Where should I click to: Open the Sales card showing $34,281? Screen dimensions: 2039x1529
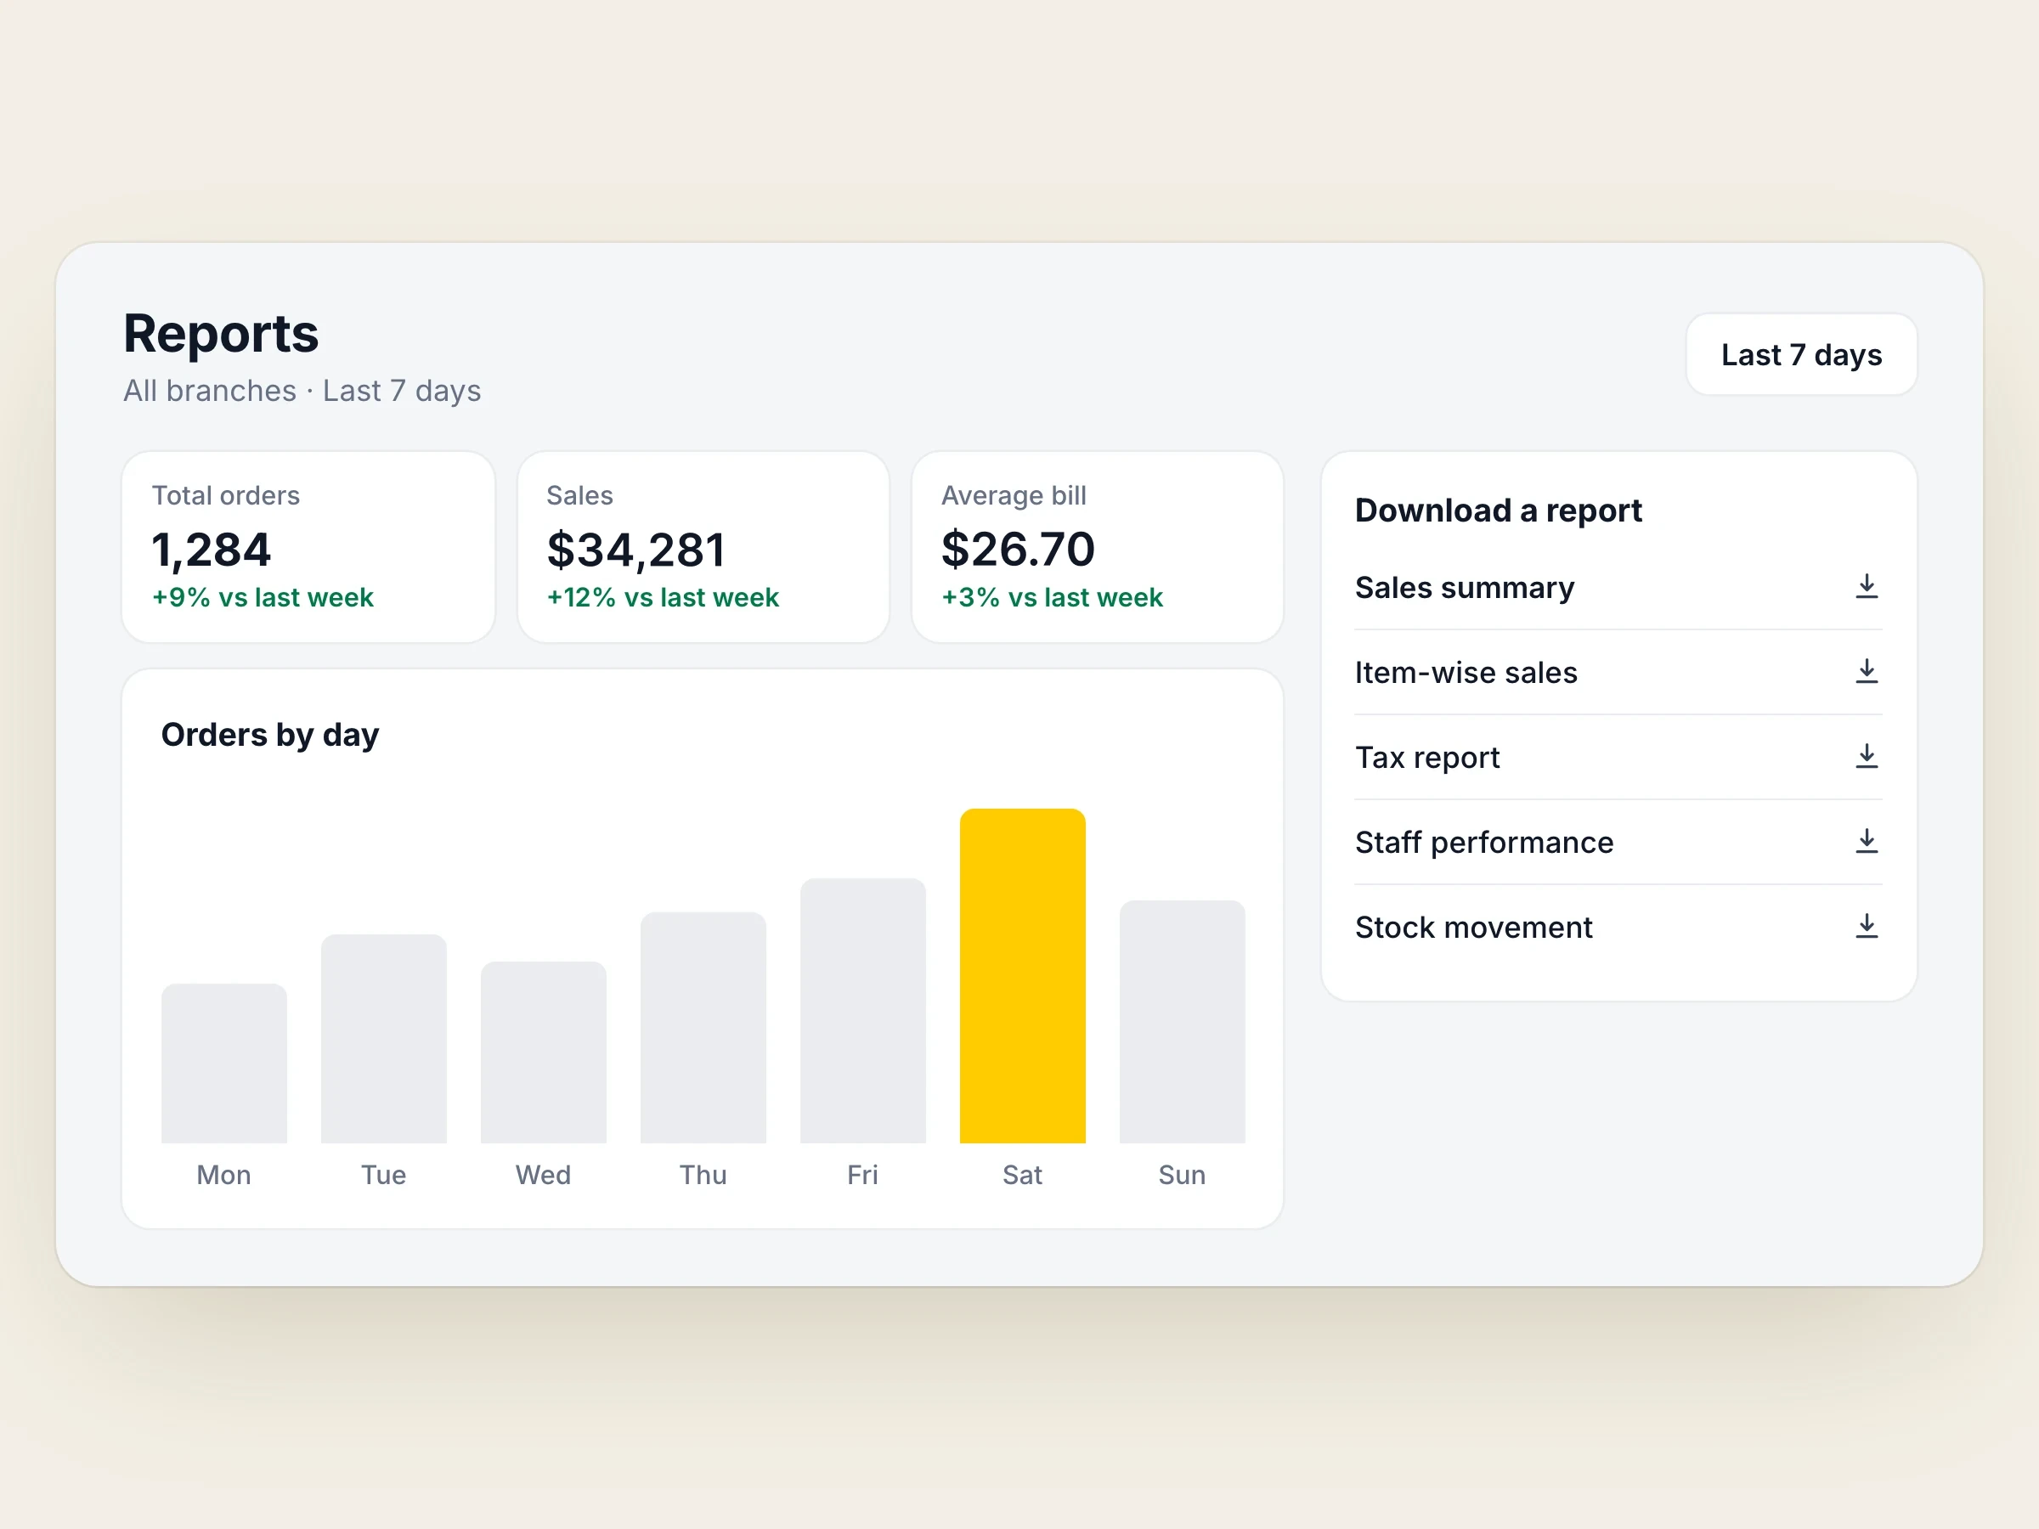[x=703, y=546]
